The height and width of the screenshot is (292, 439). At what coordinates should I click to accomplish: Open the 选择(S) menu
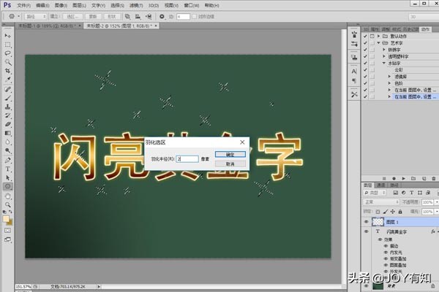[117, 5]
